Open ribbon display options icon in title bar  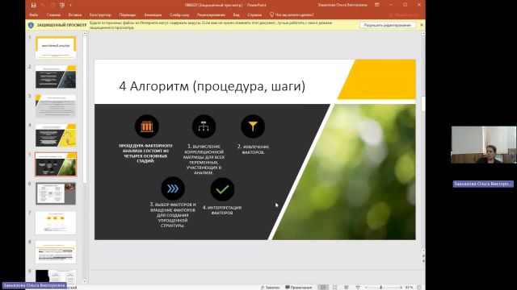click(377, 5)
